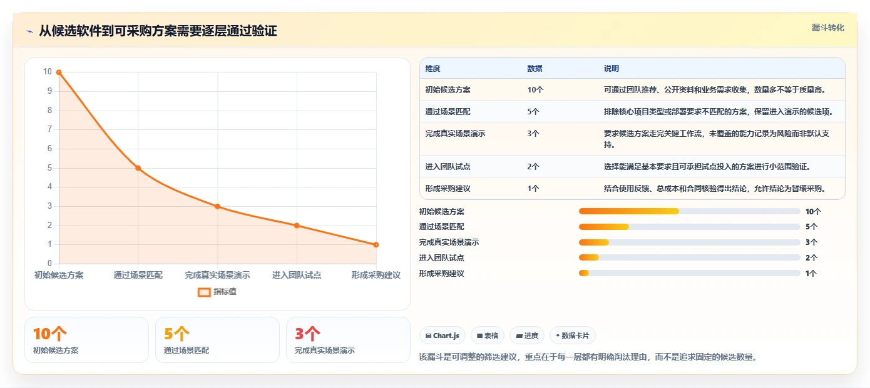Viewport: 870px width, 388px height.
Task: Click the x-axis label 初始候选方案
Action: 59,275
